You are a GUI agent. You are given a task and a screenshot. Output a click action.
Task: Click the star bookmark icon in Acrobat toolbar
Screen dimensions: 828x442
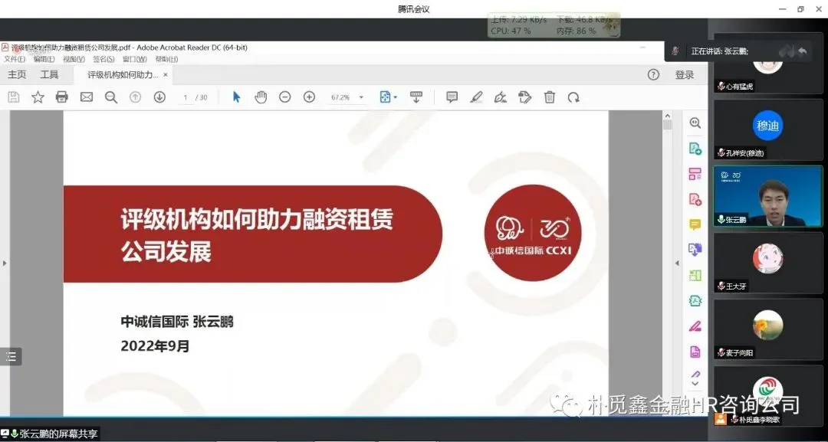coord(38,97)
